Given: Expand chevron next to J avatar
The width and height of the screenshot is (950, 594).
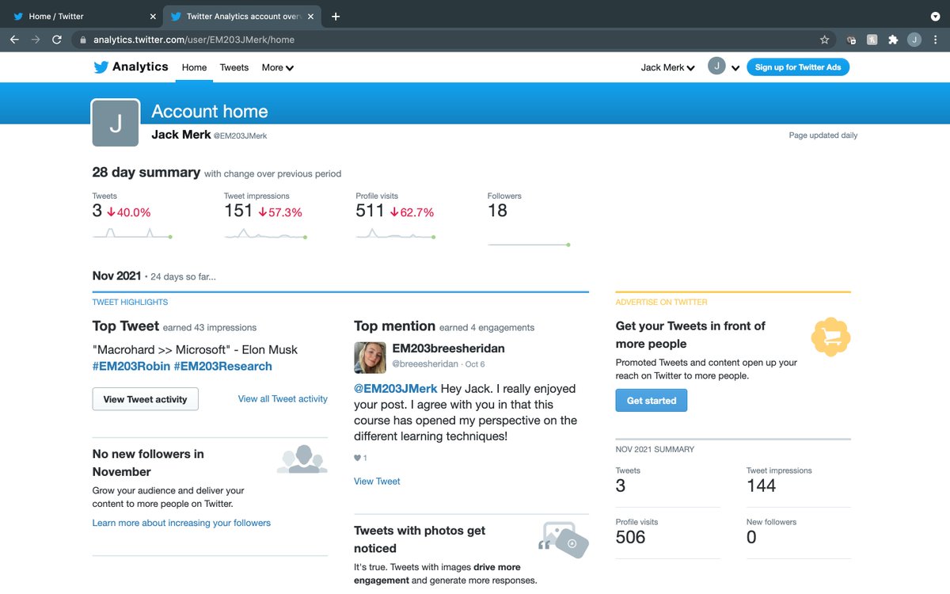Looking at the screenshot, I should (735, 68).
